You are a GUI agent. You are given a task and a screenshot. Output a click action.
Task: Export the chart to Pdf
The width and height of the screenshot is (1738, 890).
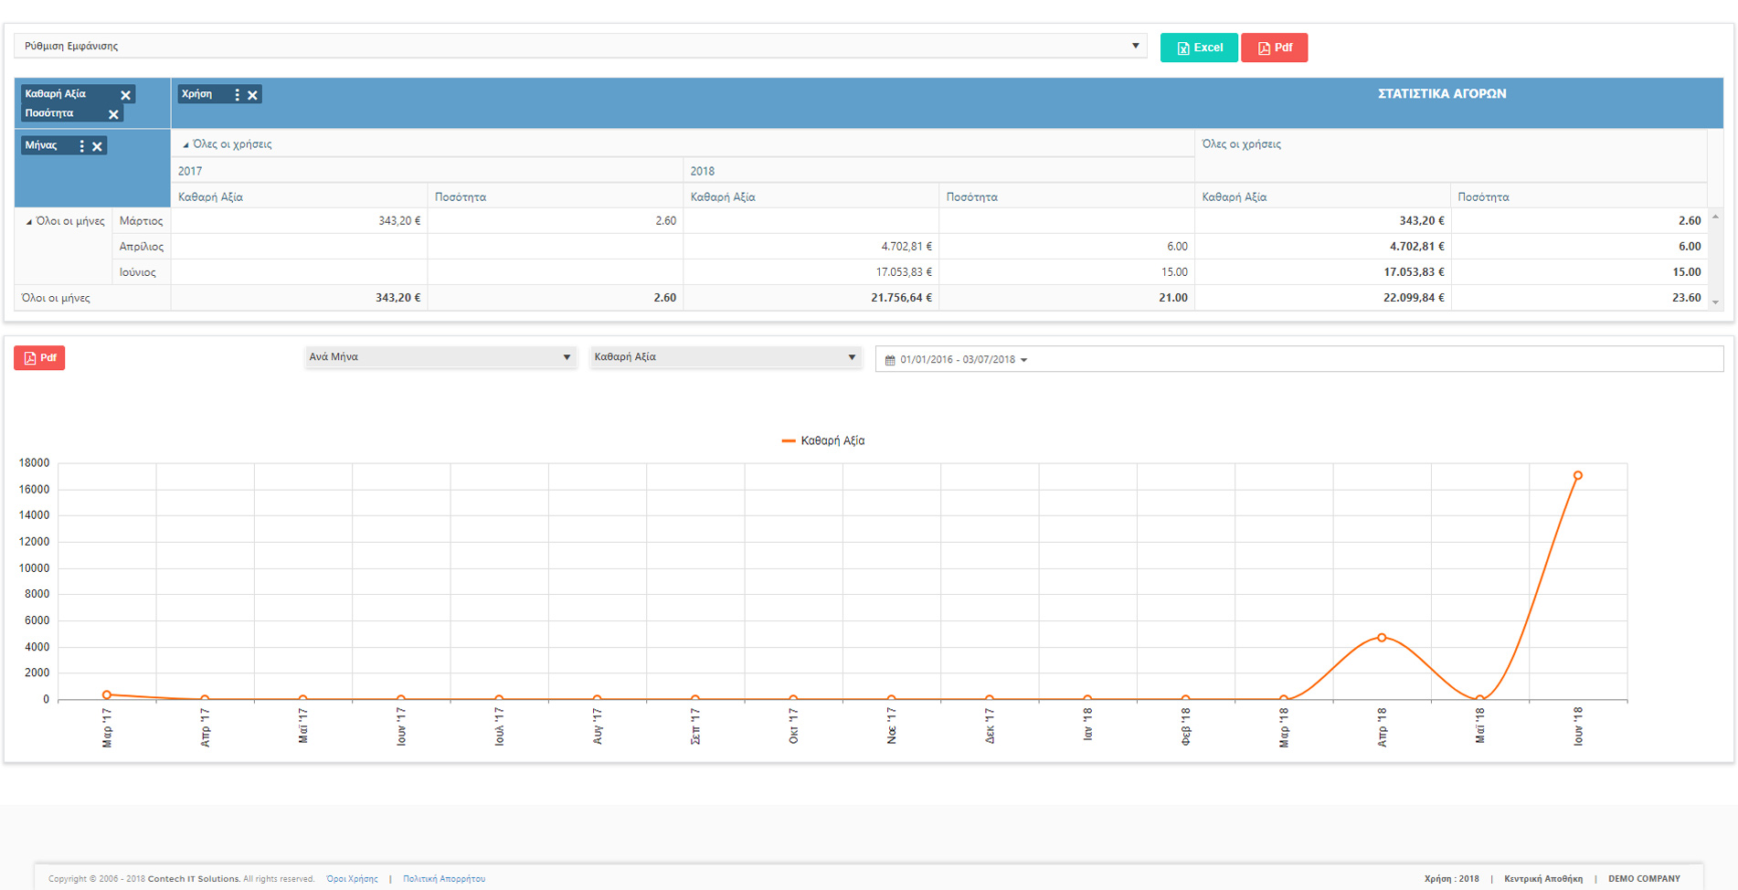pos(39,358)
